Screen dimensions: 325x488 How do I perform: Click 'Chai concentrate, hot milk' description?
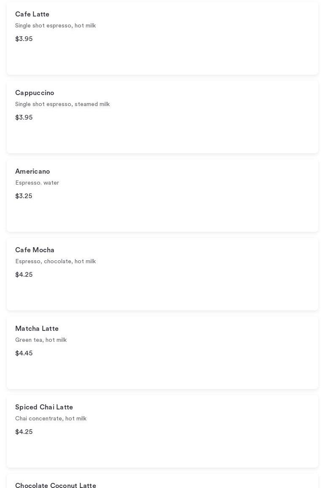click(51, 419)
